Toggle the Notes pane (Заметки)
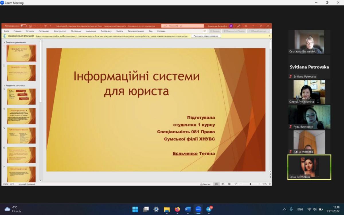The height and width of the screenshot is (215, 344). point(205,184)
